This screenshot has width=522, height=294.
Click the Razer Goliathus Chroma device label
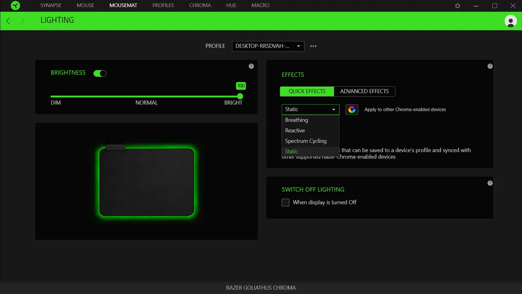click(261, 288)
